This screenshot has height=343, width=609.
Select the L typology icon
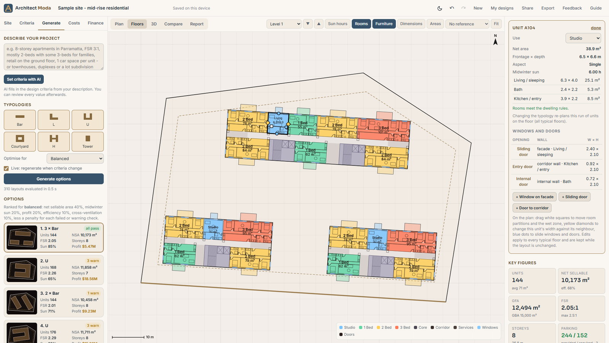pyautogui.click(x=54, y=120)
